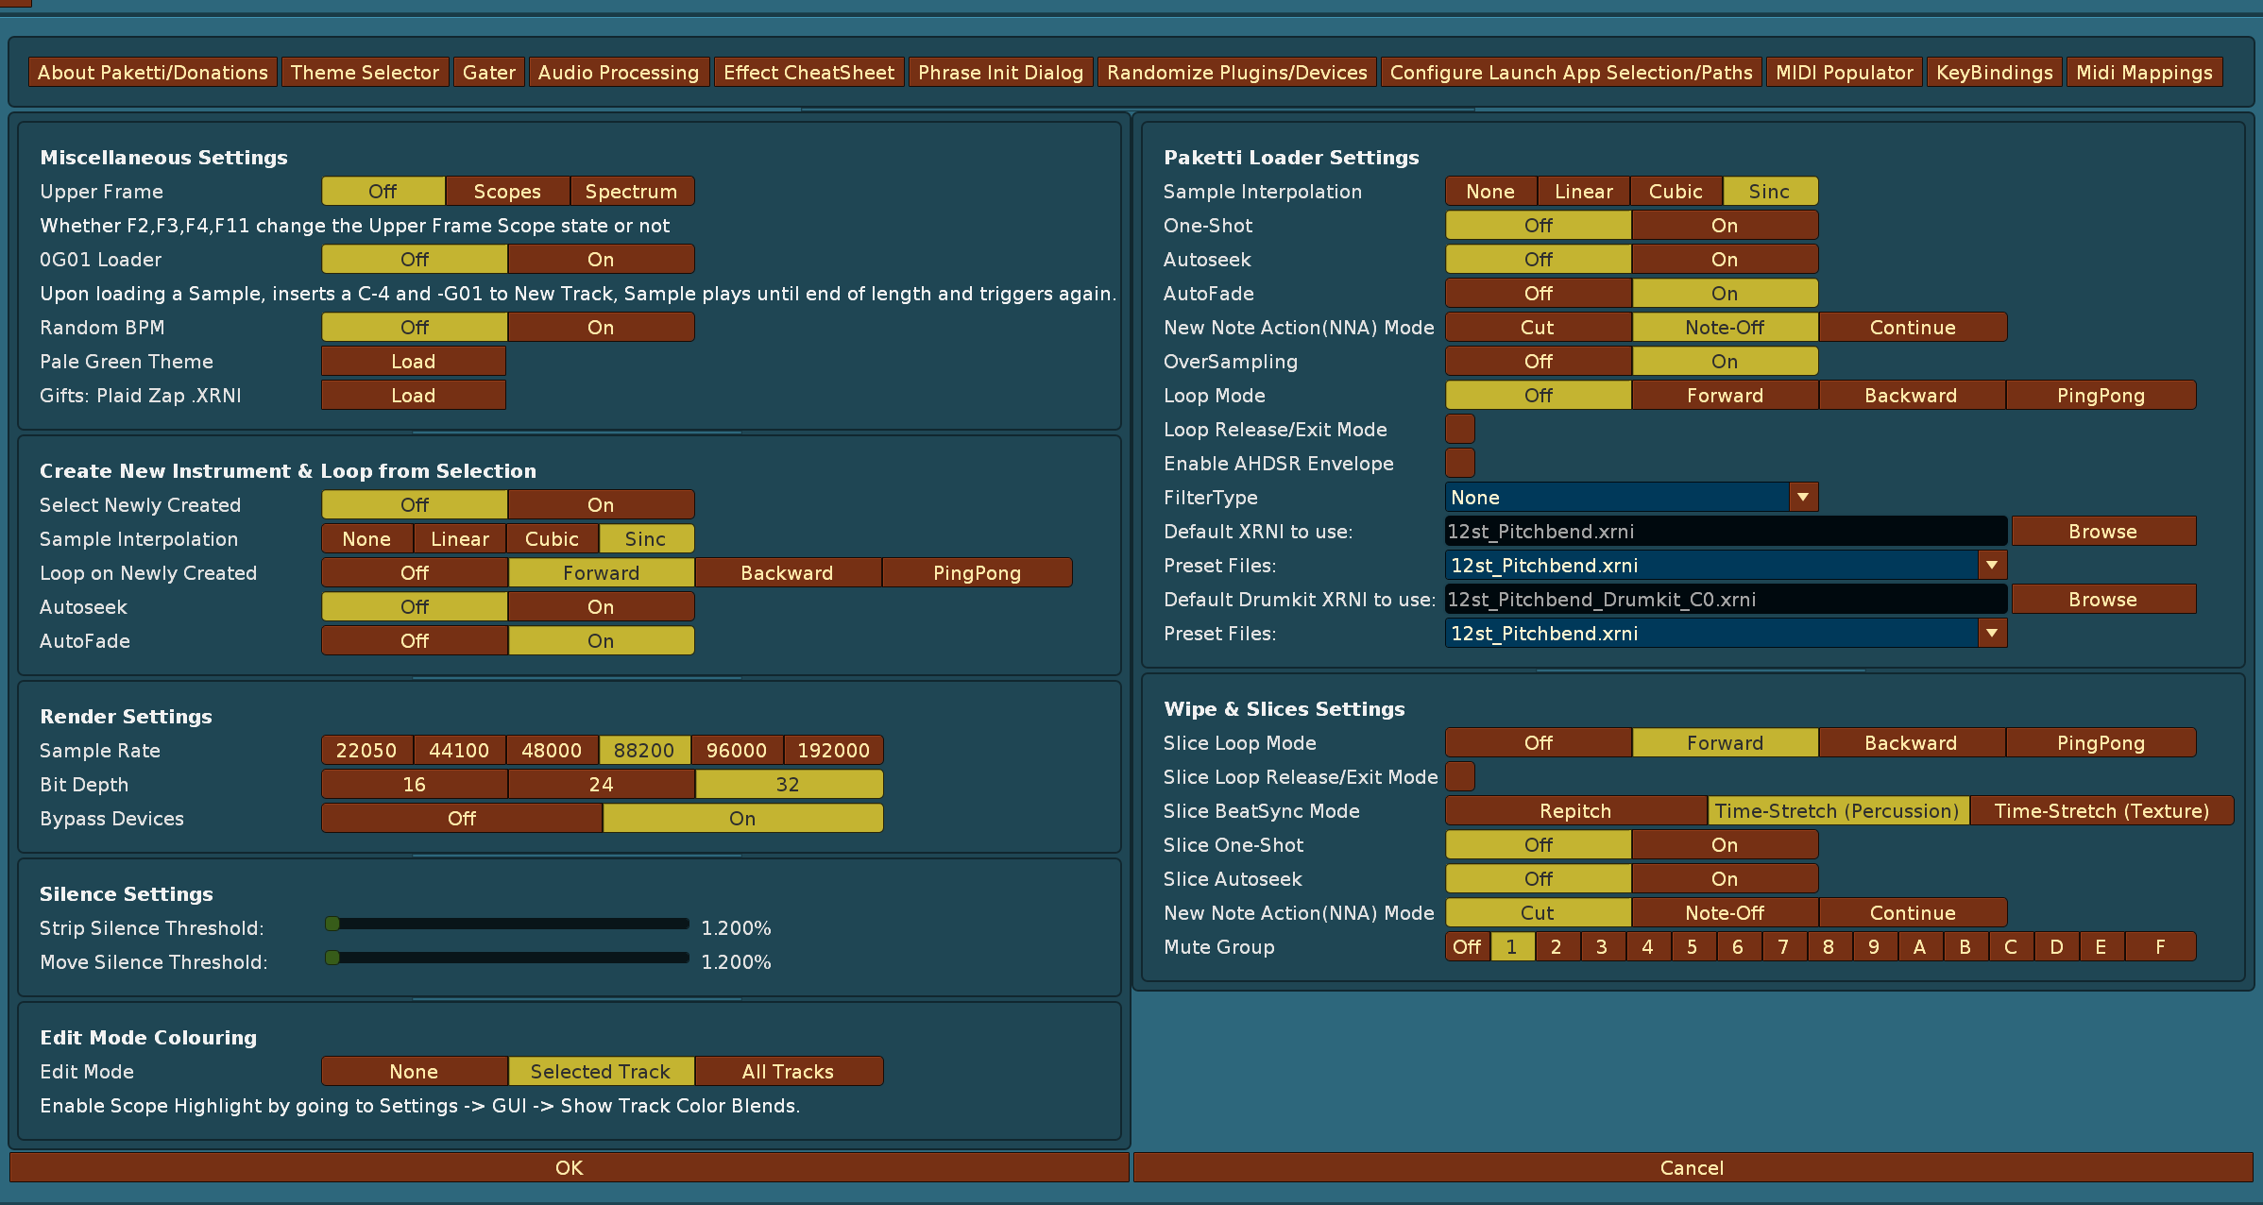The height and width of the screenshot is (1205, 2263).
Task: Click the Default XRNI to use text field
Action: pos(1725,531)
